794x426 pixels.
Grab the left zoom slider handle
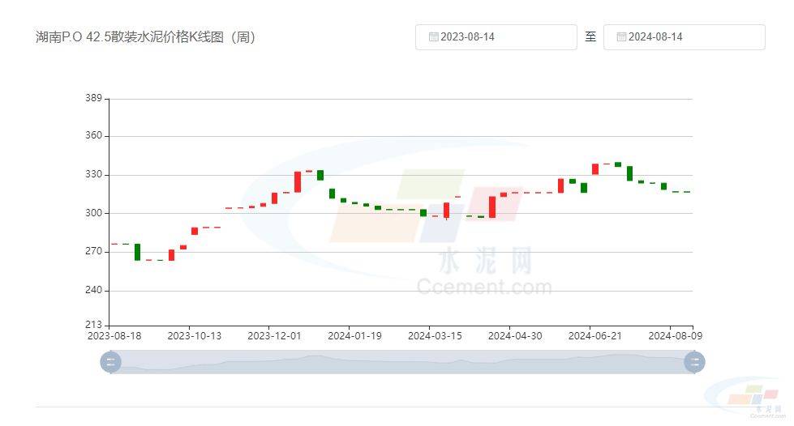[110, 362]
